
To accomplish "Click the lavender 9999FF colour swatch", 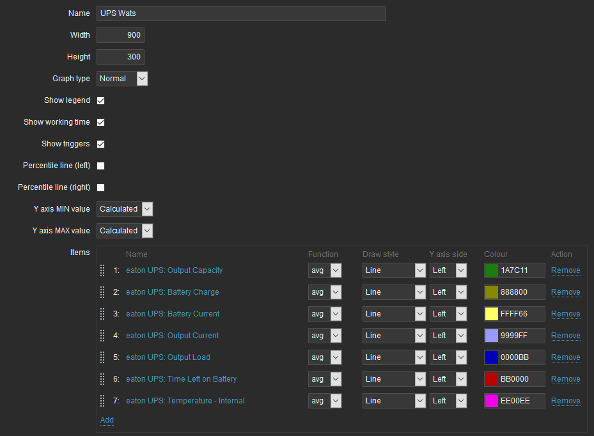I will tap(492, 336).
